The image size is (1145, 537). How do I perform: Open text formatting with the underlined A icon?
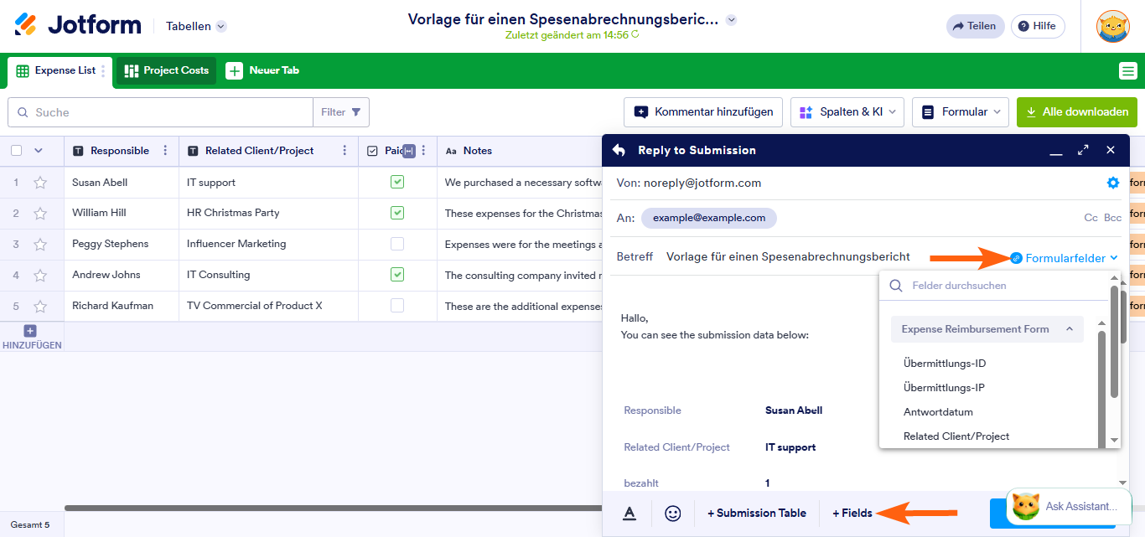[x=629, y=512]
